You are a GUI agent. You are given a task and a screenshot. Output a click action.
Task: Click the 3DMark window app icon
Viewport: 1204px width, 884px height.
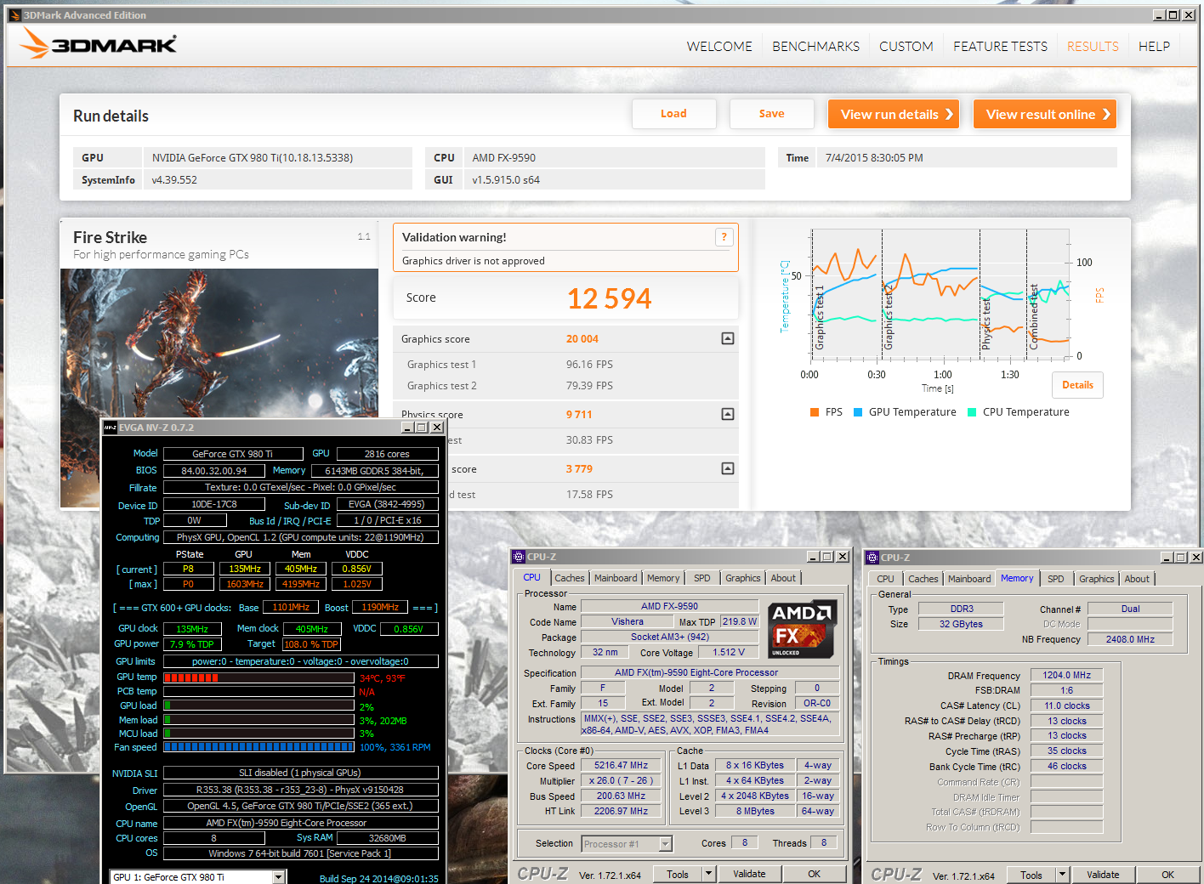tap(14, 14)
